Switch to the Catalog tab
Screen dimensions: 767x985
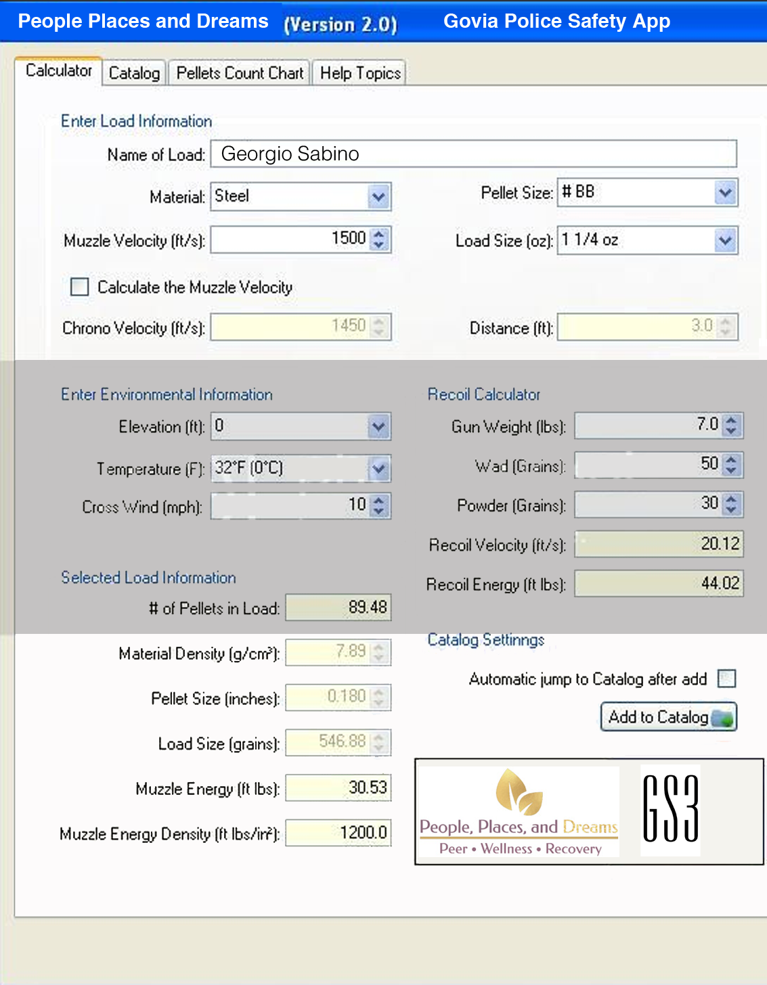134,73
